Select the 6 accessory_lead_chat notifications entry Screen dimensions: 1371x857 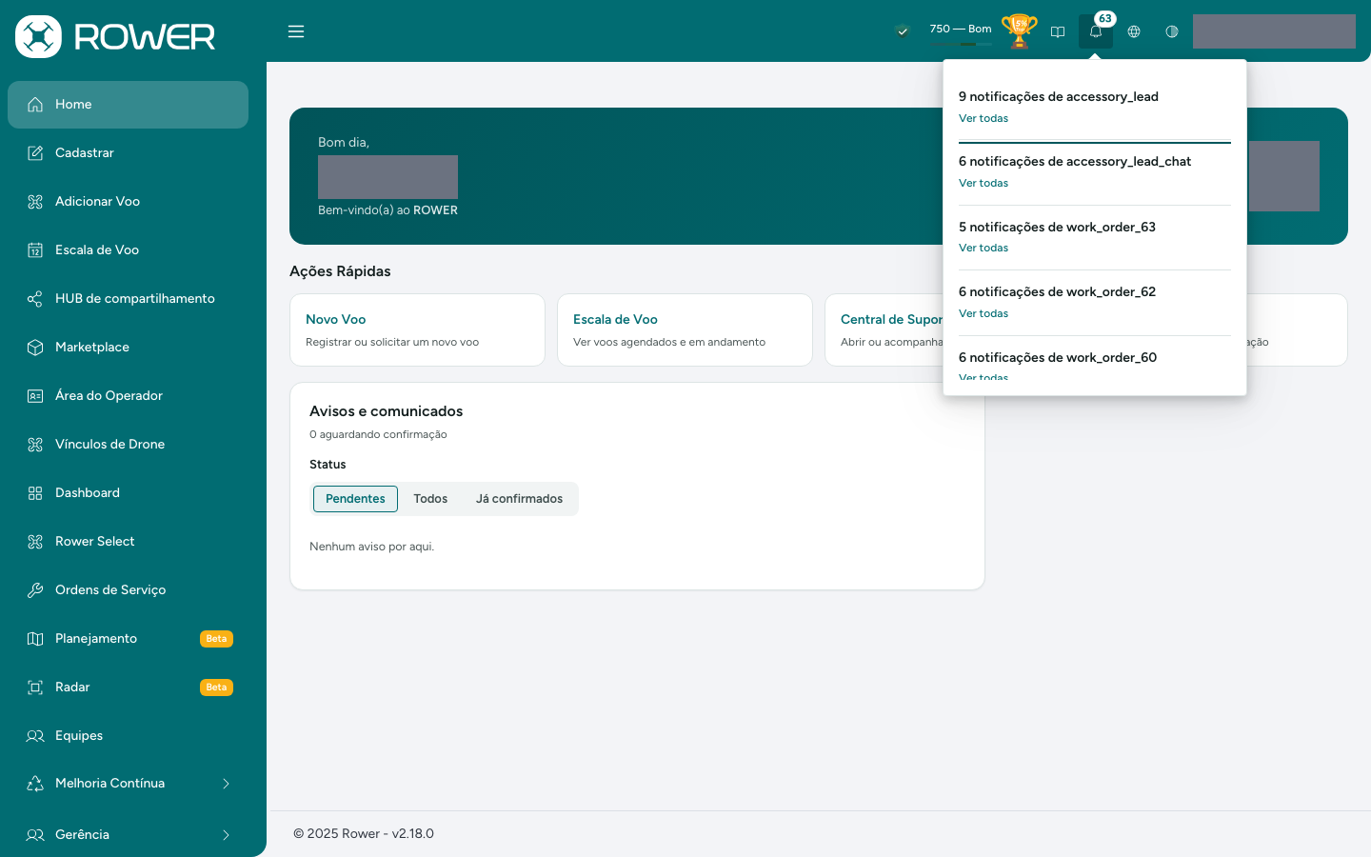pyautogui.click(x=1075, y=162)
